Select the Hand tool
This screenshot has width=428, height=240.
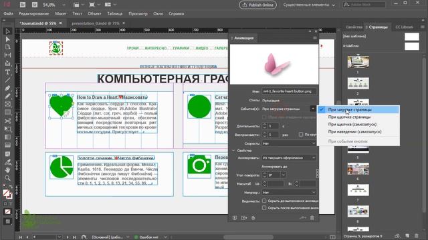point(7,170)
